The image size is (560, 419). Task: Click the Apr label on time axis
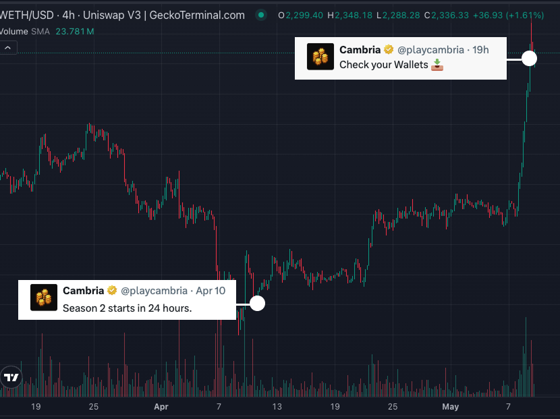[x=161, y=406]
